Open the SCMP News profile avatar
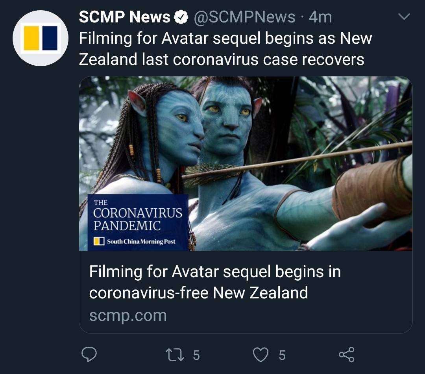Screen dimensions: 425x374 (x=41, y=38)
